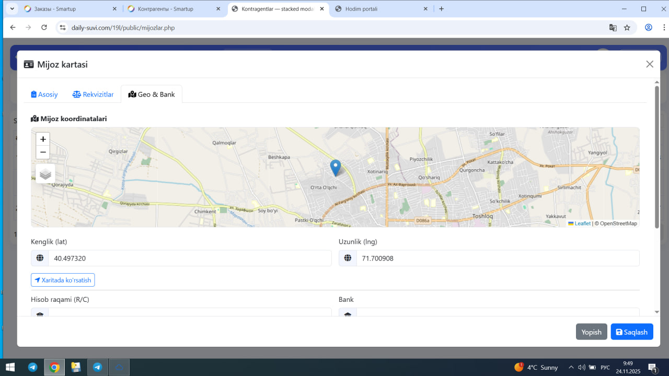Open the Leaflet attribution link
This screenshot has height=376, width=669.
pyautogui.click(x=579, y=224)
